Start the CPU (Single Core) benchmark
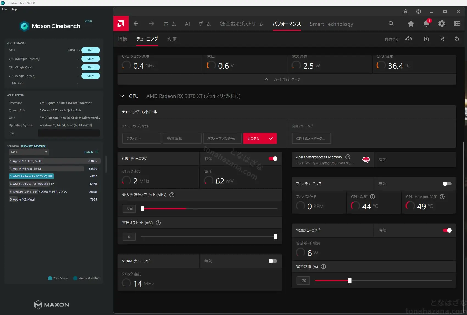 pyautogui.click(x=90, y=67)
